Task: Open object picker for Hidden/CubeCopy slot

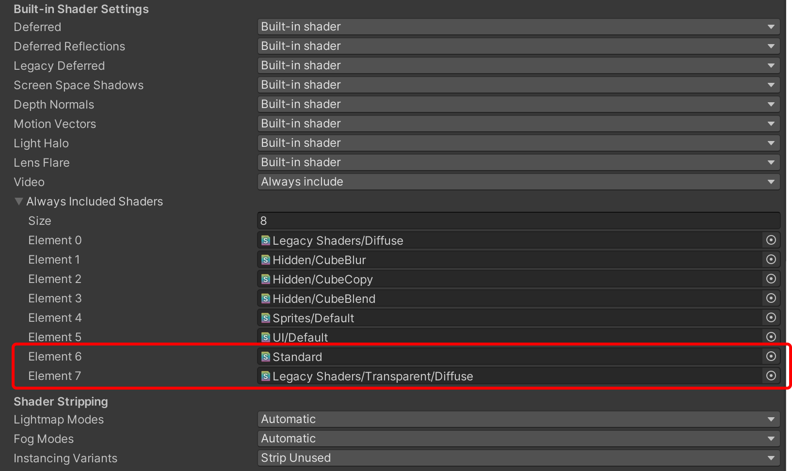Action: (x=771, y=279)
